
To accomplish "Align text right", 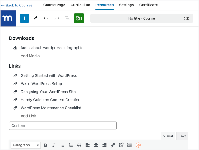I will click(104, 145).
